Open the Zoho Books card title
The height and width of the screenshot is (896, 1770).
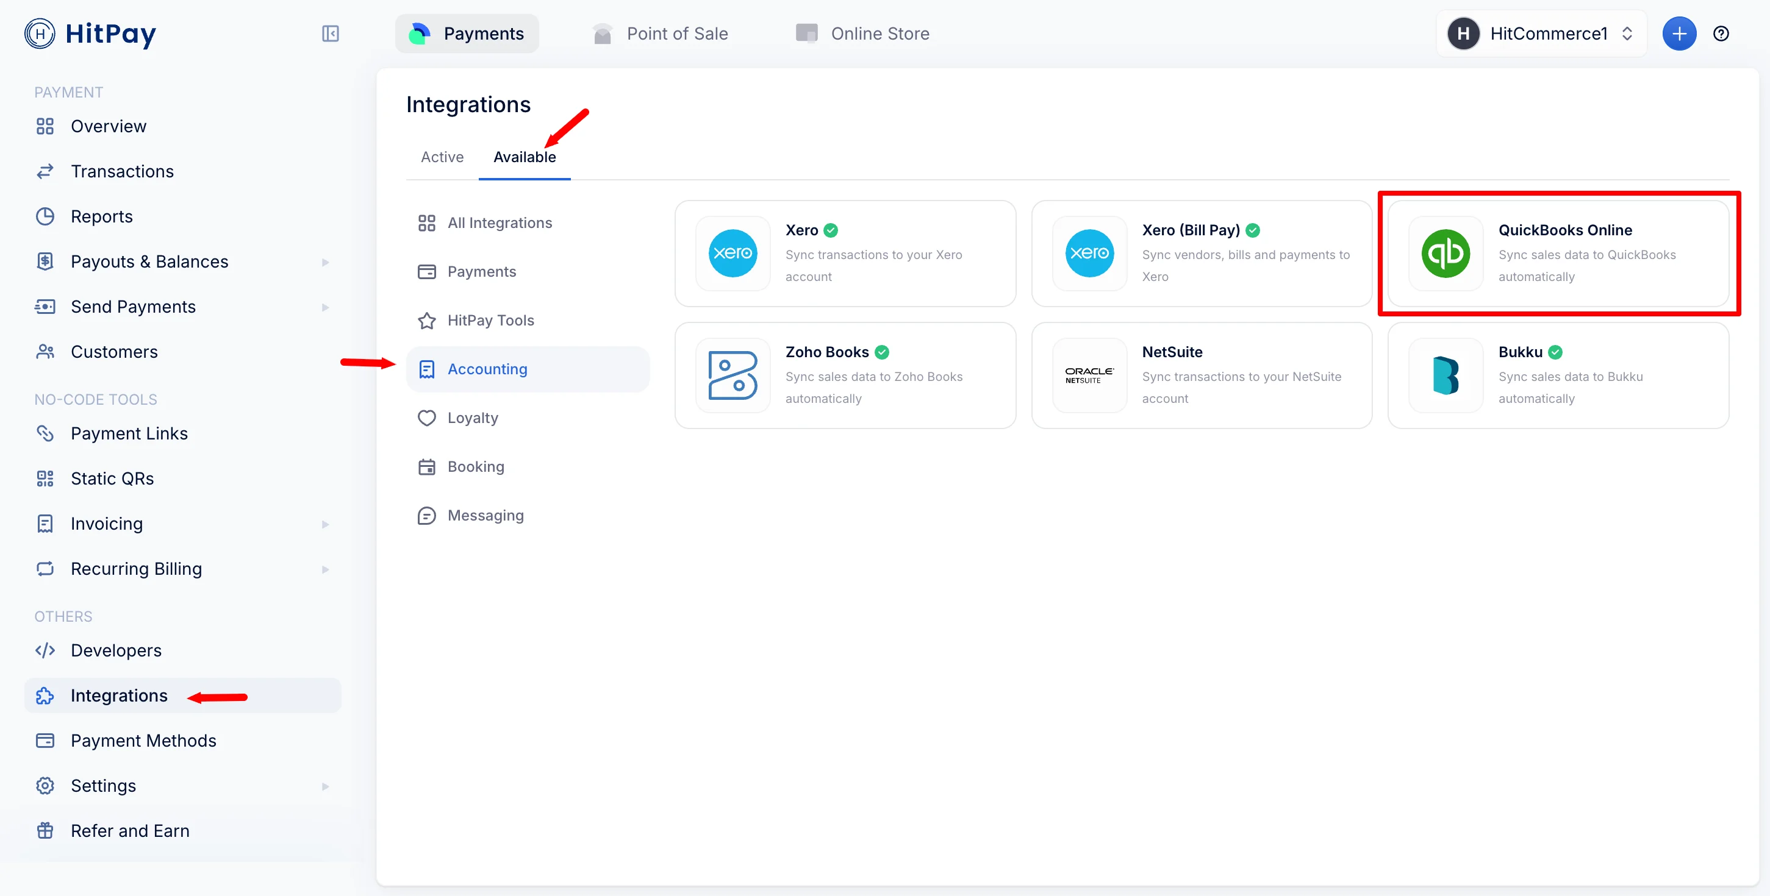pyautogui.click(x=826, y=352)
